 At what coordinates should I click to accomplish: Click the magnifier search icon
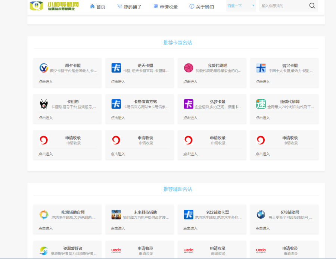pos(312,6)
